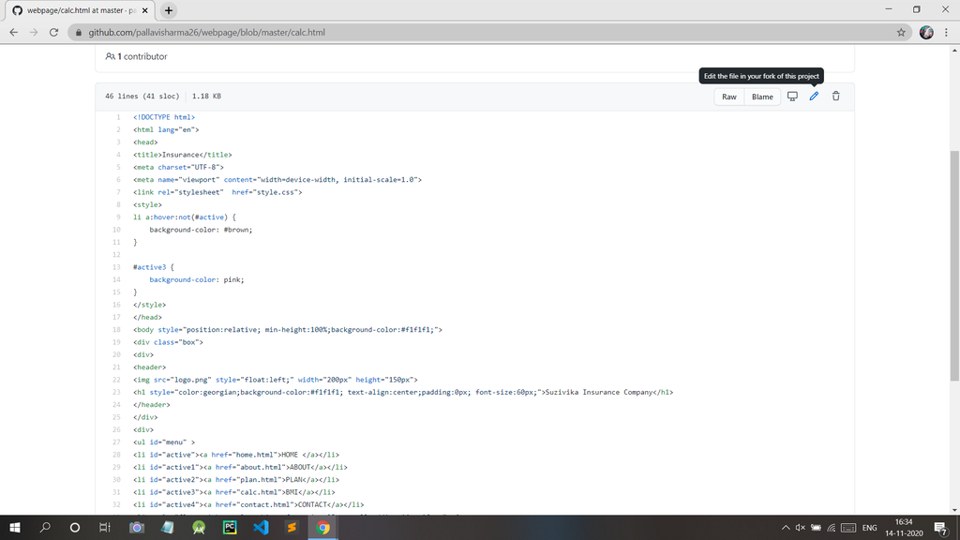Open the Blame view
This screenshot has height=540, width=960.
[x=762, y=97]
